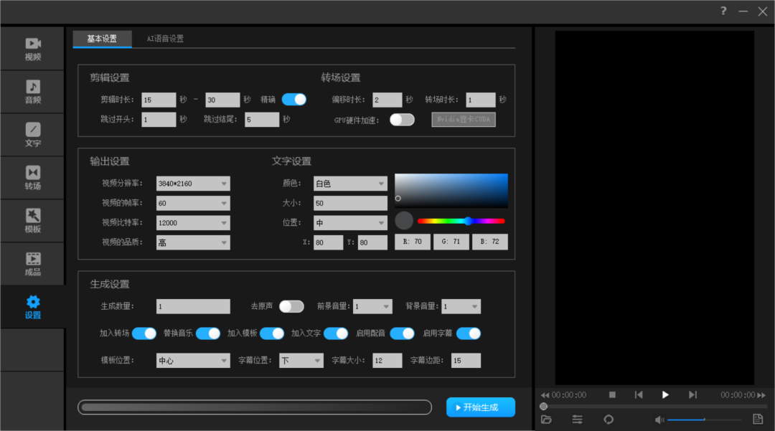Click the 字幕大小 field showing 12
775x431 pixels.
(x=387, y=361)
